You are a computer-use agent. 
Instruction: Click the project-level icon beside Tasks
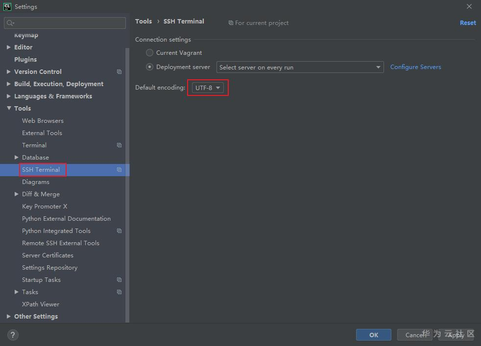click(x=119, y=292)
